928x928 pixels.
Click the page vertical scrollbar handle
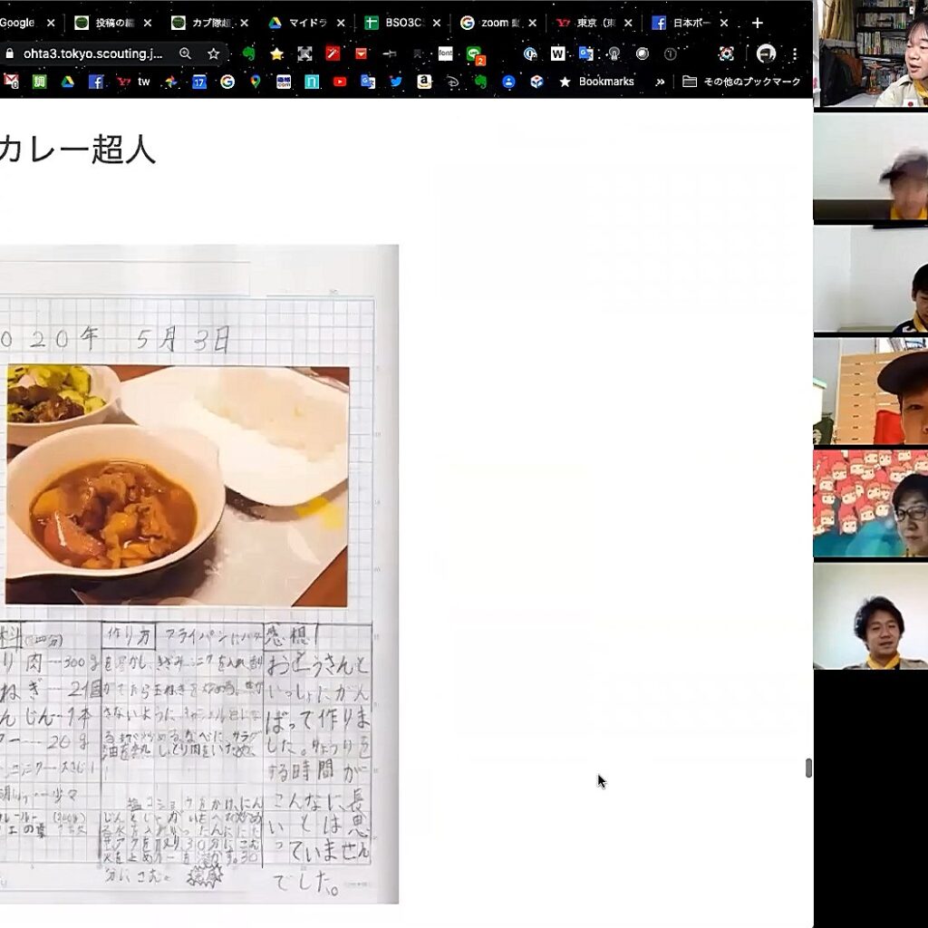click(808, 768)
